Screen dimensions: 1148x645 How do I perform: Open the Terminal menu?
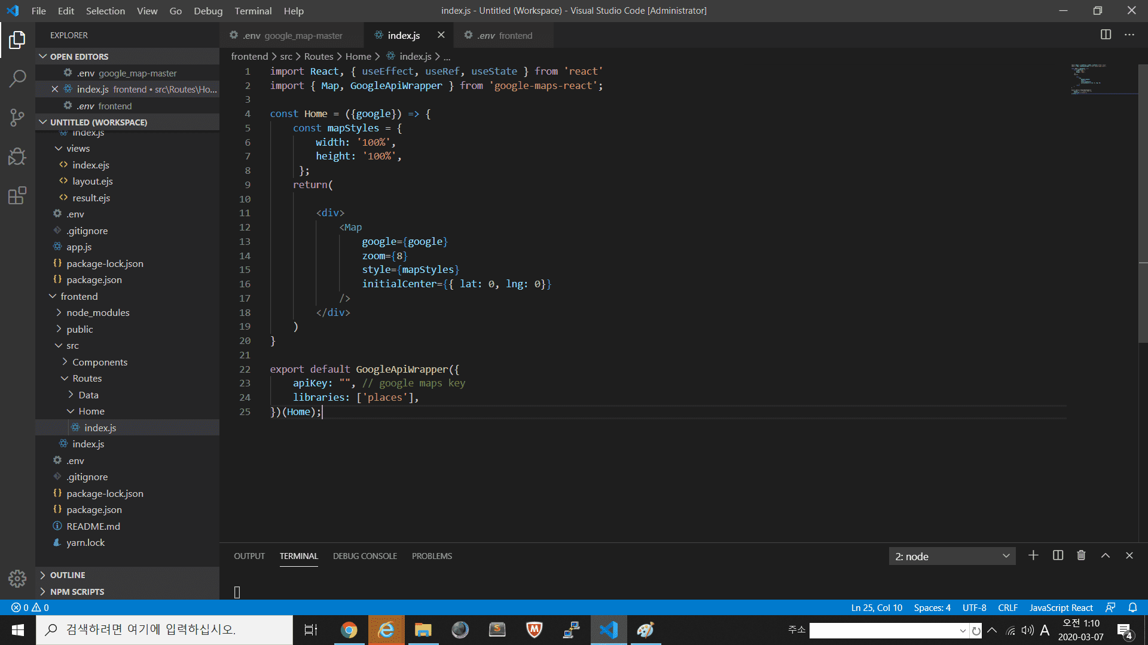pos(252,11)
